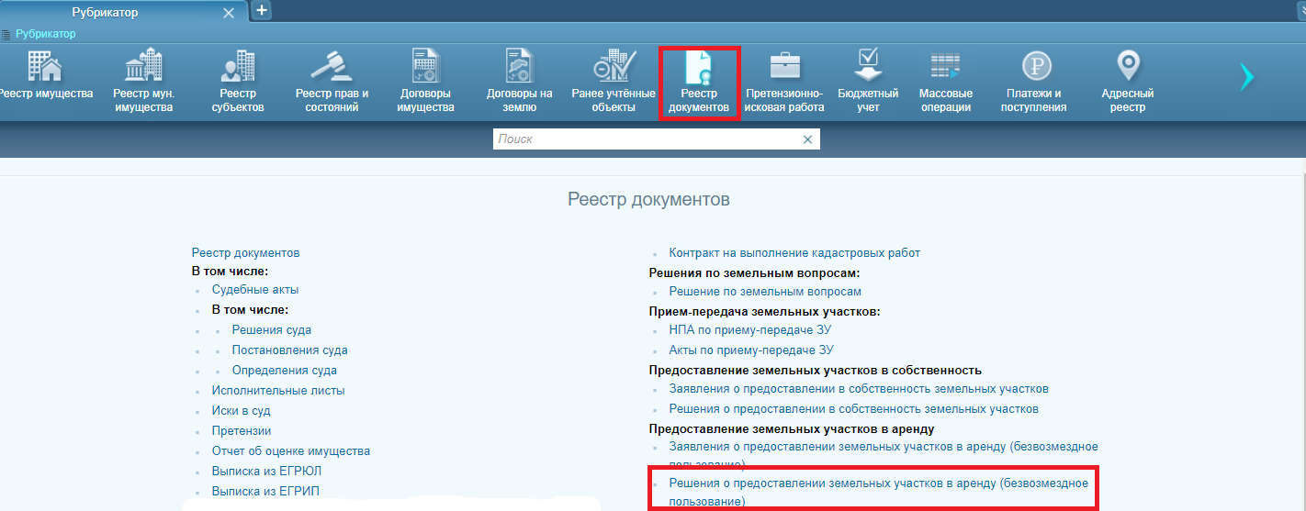Open Реестр субъектов section icon

(x=237, y=67)
